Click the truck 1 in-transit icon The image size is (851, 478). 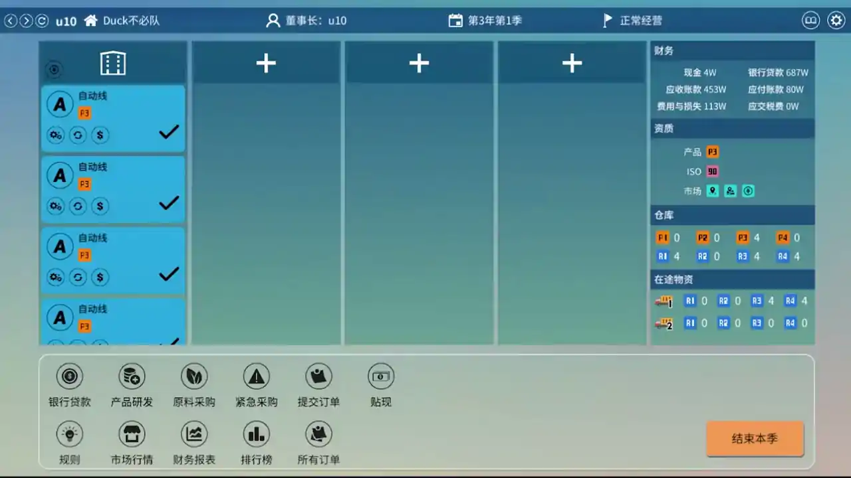pyautogui.click(x=664, y=302)
